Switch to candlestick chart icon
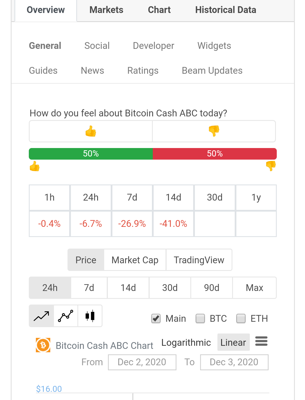Image resolution: width=305 pixels, height=400 pixels. click(x=90, y=316)
